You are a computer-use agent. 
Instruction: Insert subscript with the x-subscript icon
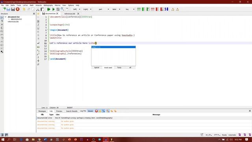point(38,51)
